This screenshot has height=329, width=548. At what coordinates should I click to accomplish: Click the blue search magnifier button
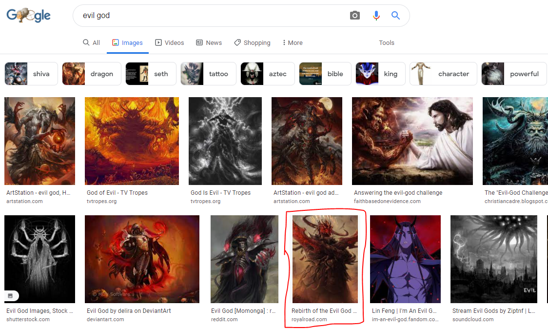[395, 16]
